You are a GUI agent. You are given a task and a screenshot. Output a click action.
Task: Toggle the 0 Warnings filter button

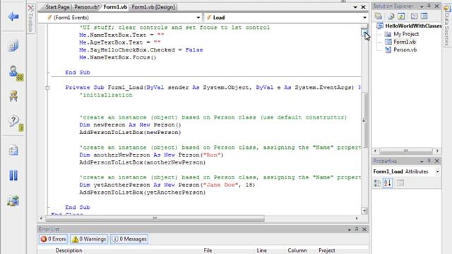click(89, 239)
